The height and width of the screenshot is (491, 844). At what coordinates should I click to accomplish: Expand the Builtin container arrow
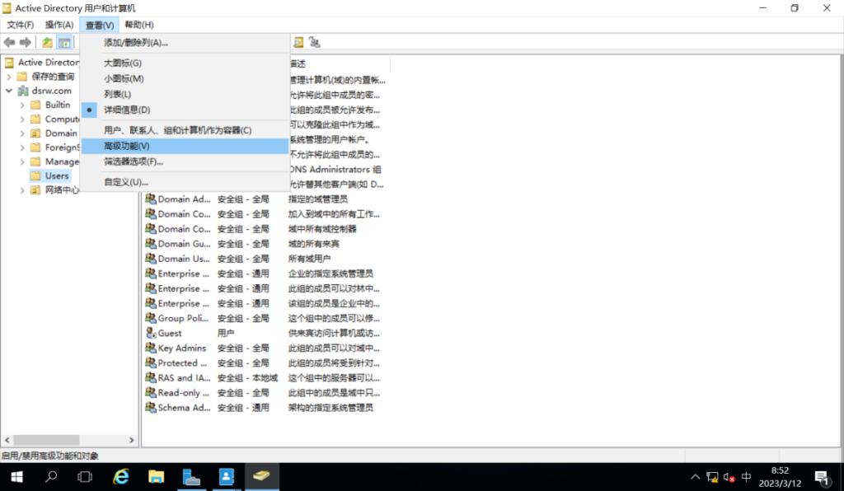22,105
